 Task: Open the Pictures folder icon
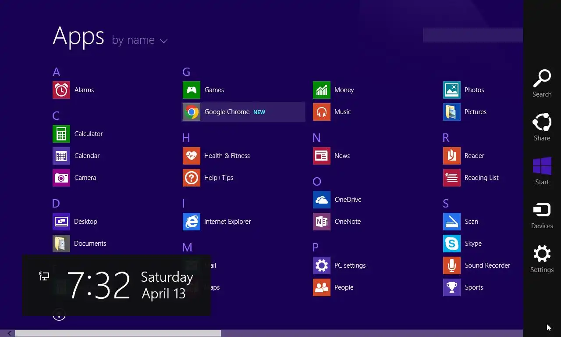coord(452,112)
